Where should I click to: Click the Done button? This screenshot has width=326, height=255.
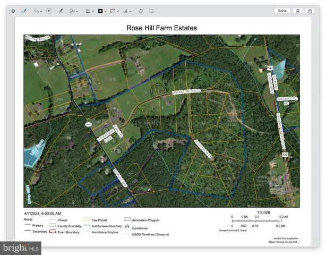pos(282,11)
